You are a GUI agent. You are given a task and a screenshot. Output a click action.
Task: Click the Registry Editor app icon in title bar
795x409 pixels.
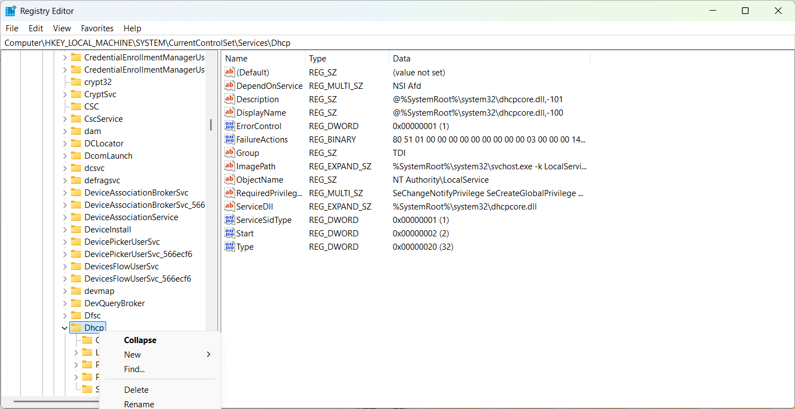tap(11, 11)
